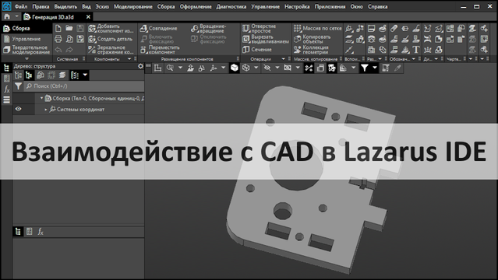Click the Open folder icon
This screenshot has width=498, height=280.
pos(69,29)
